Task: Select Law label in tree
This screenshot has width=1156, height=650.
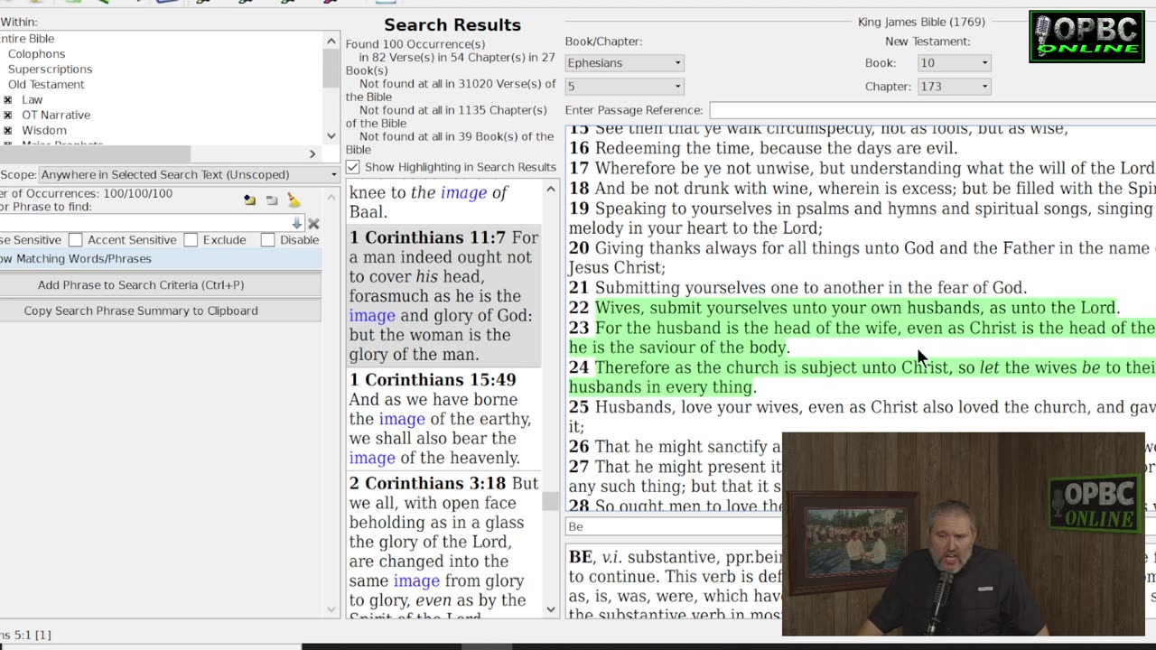Action: [x=32, y=100]
